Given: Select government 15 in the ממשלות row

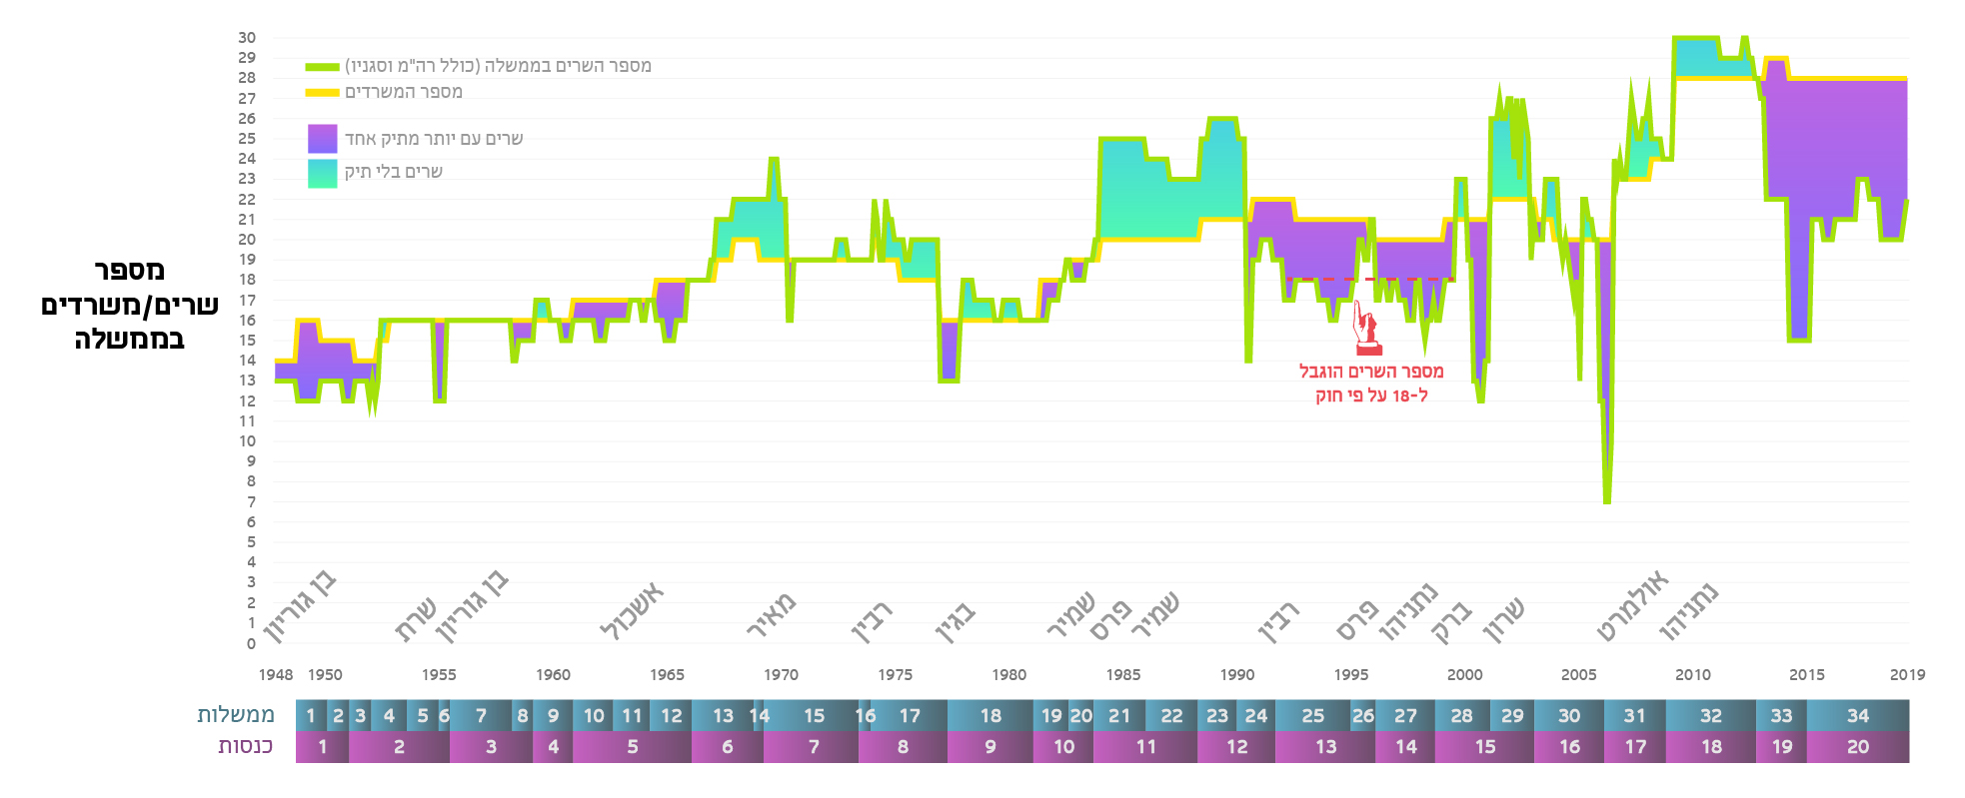Looking at the screenshot, I should point(814,715).
